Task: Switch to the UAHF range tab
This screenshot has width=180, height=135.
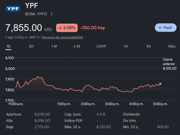Action: pyautogui.click(x=101, y=46)
